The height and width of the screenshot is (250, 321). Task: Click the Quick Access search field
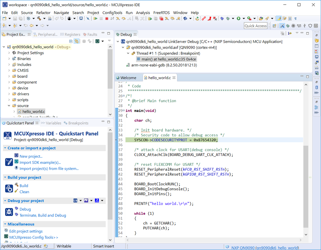click(x=256, y=26)
